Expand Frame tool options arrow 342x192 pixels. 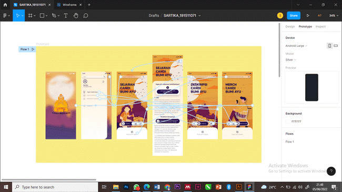35,16
